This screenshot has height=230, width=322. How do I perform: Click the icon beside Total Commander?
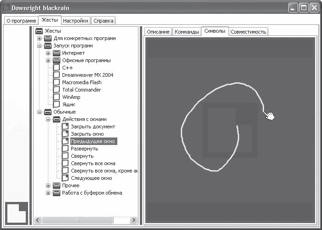[x=57, y=90]
